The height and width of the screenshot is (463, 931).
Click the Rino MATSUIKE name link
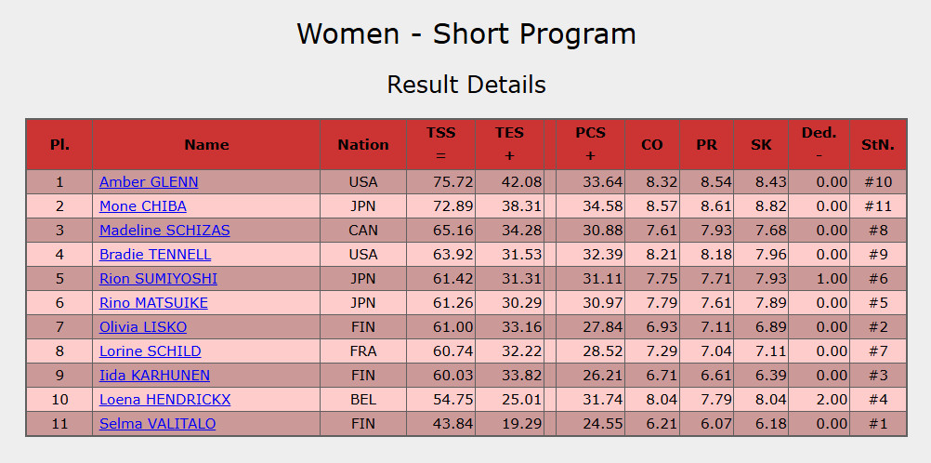pyautogui.click(x=153, y=303)
